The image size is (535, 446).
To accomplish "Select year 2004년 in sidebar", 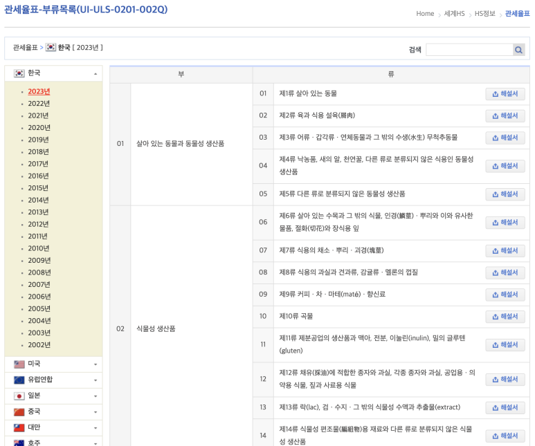I will [39, 322].
